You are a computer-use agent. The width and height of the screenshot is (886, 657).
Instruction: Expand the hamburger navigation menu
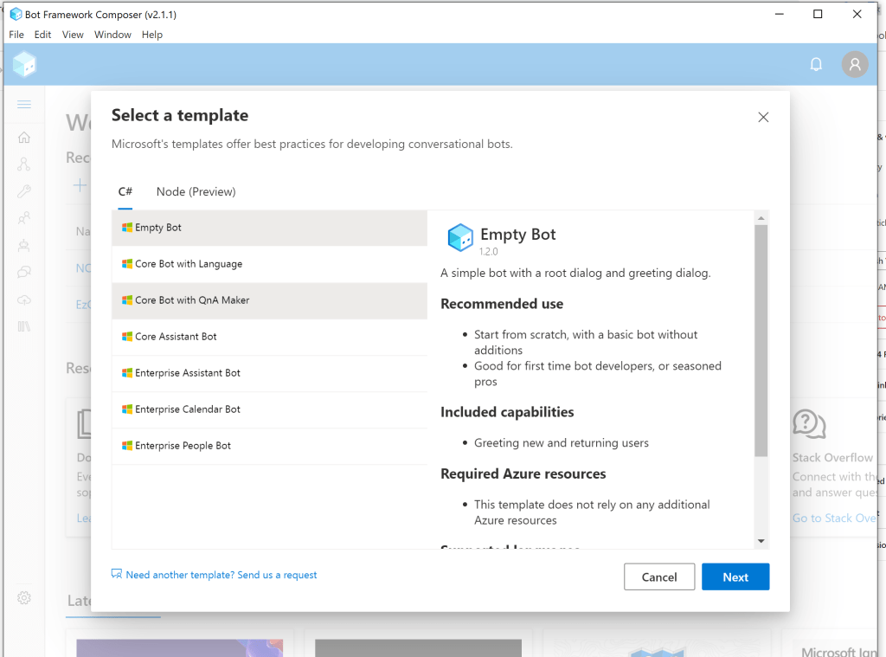coord(24,105)
